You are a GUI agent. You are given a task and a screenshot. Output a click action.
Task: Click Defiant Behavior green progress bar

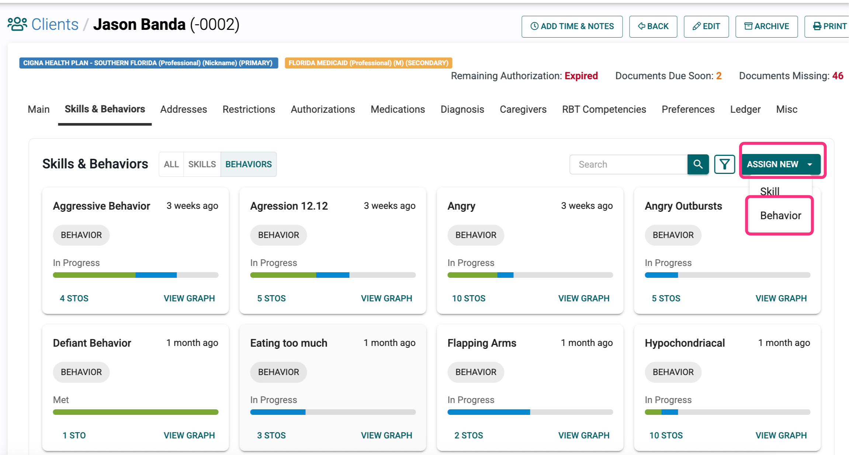tap(135, 412)
